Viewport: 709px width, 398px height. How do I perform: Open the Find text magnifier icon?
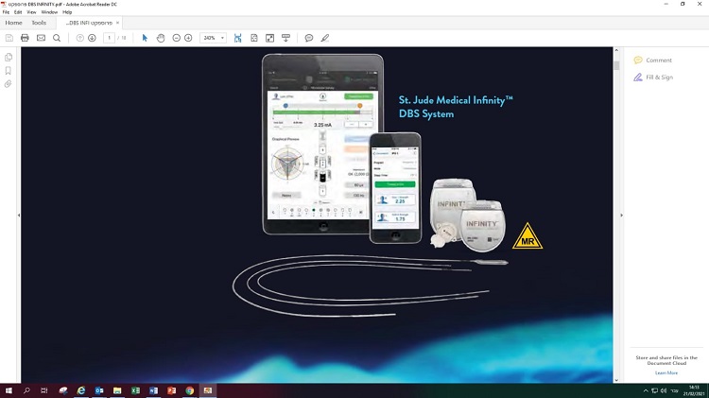coord(57,38)
